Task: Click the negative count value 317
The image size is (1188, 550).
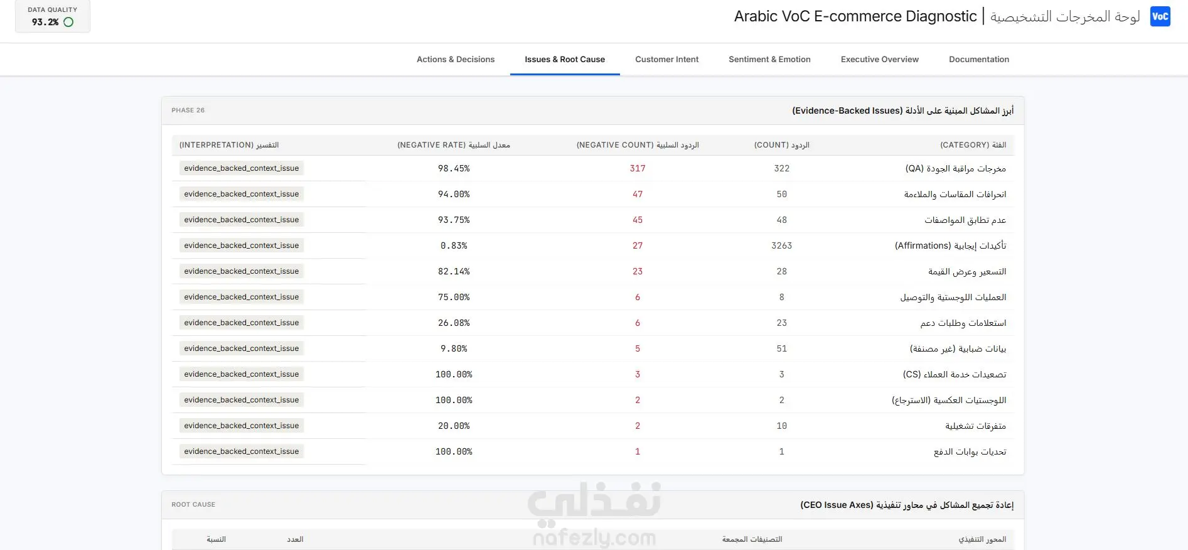Action: [x=638, y=168]
